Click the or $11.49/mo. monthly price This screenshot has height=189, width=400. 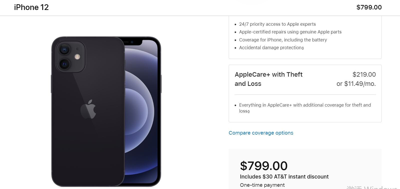click(356, 84)
